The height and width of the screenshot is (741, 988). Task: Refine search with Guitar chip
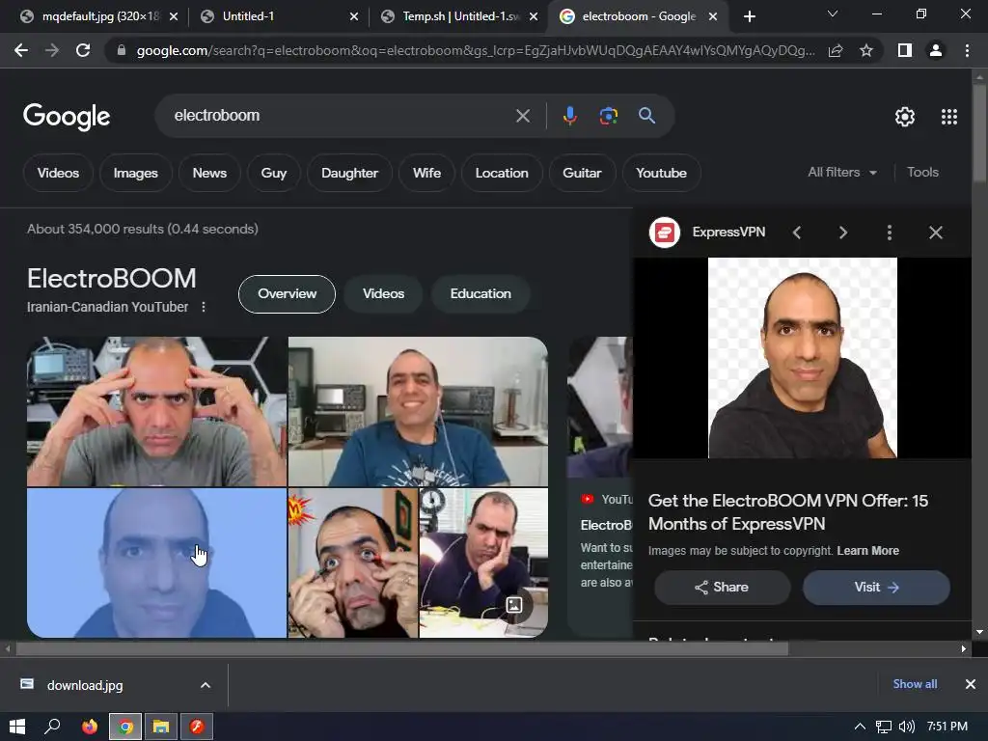tap(582, 173)
